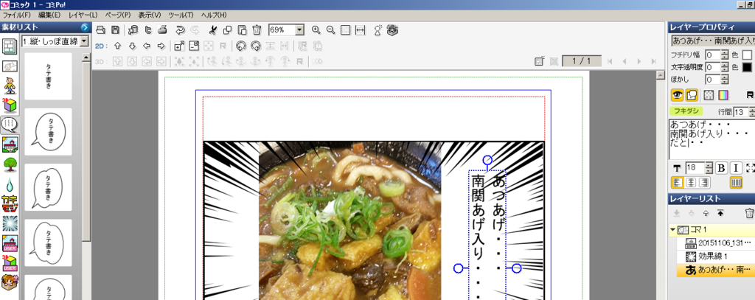Select the 3D character icon in the material sidebar
Image resolution: width=755 pixels, height=300 pixels.
(x=9, y=86)
